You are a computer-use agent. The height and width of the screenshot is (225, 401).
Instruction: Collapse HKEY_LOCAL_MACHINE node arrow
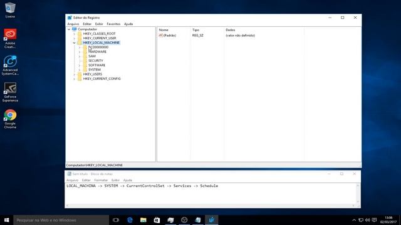[74, 42]
